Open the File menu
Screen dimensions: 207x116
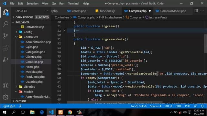[x=12, y=4]
